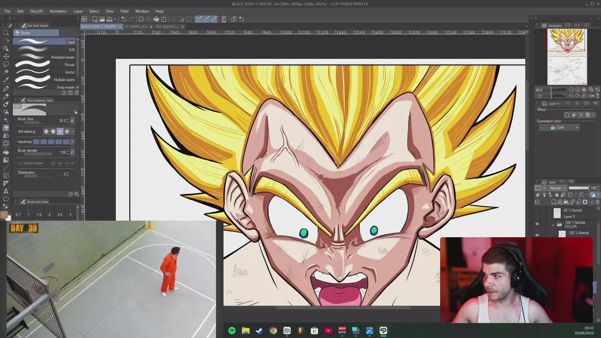Open the Edit menu
The height and width of the screenshot is (338, 601).
[x=20, y=11]
